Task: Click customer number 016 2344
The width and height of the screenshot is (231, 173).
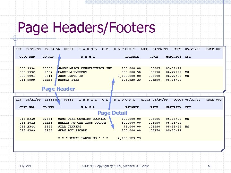Action: [x=27, y=127]
